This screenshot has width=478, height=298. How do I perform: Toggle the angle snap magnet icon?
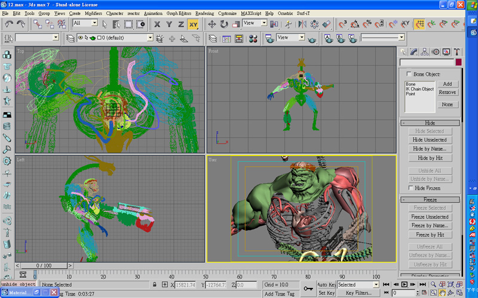click(354, 24)
